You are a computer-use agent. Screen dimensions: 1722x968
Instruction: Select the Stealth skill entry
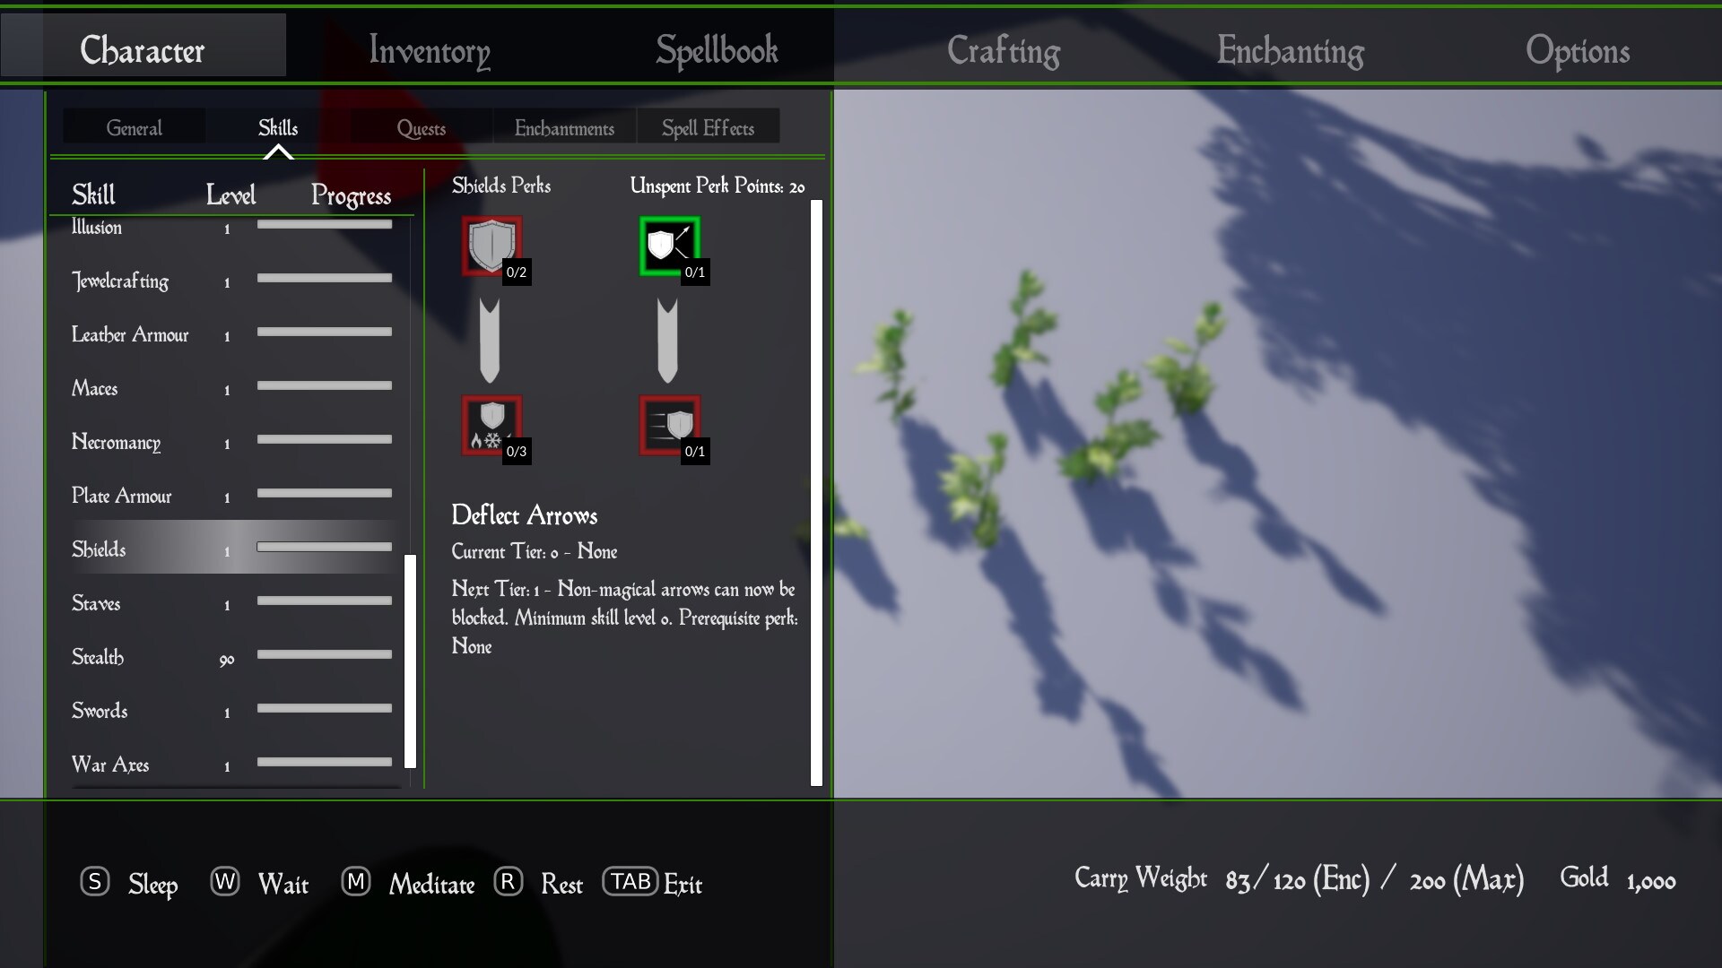click(x=97, y=657)
